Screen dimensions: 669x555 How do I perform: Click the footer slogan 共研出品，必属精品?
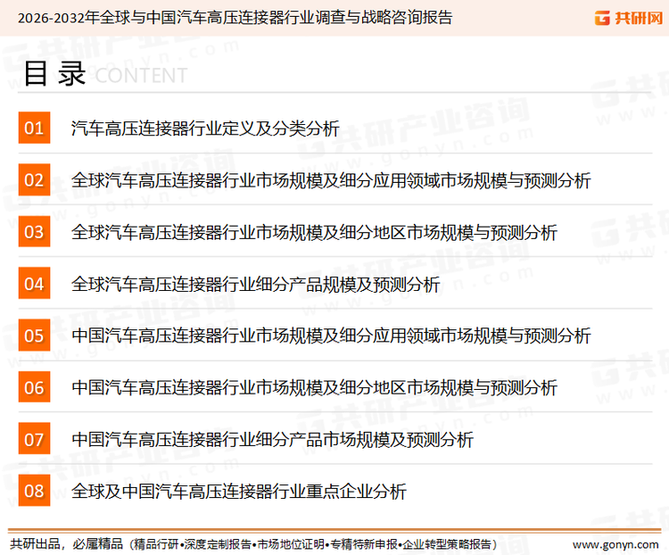pos(66,544)
